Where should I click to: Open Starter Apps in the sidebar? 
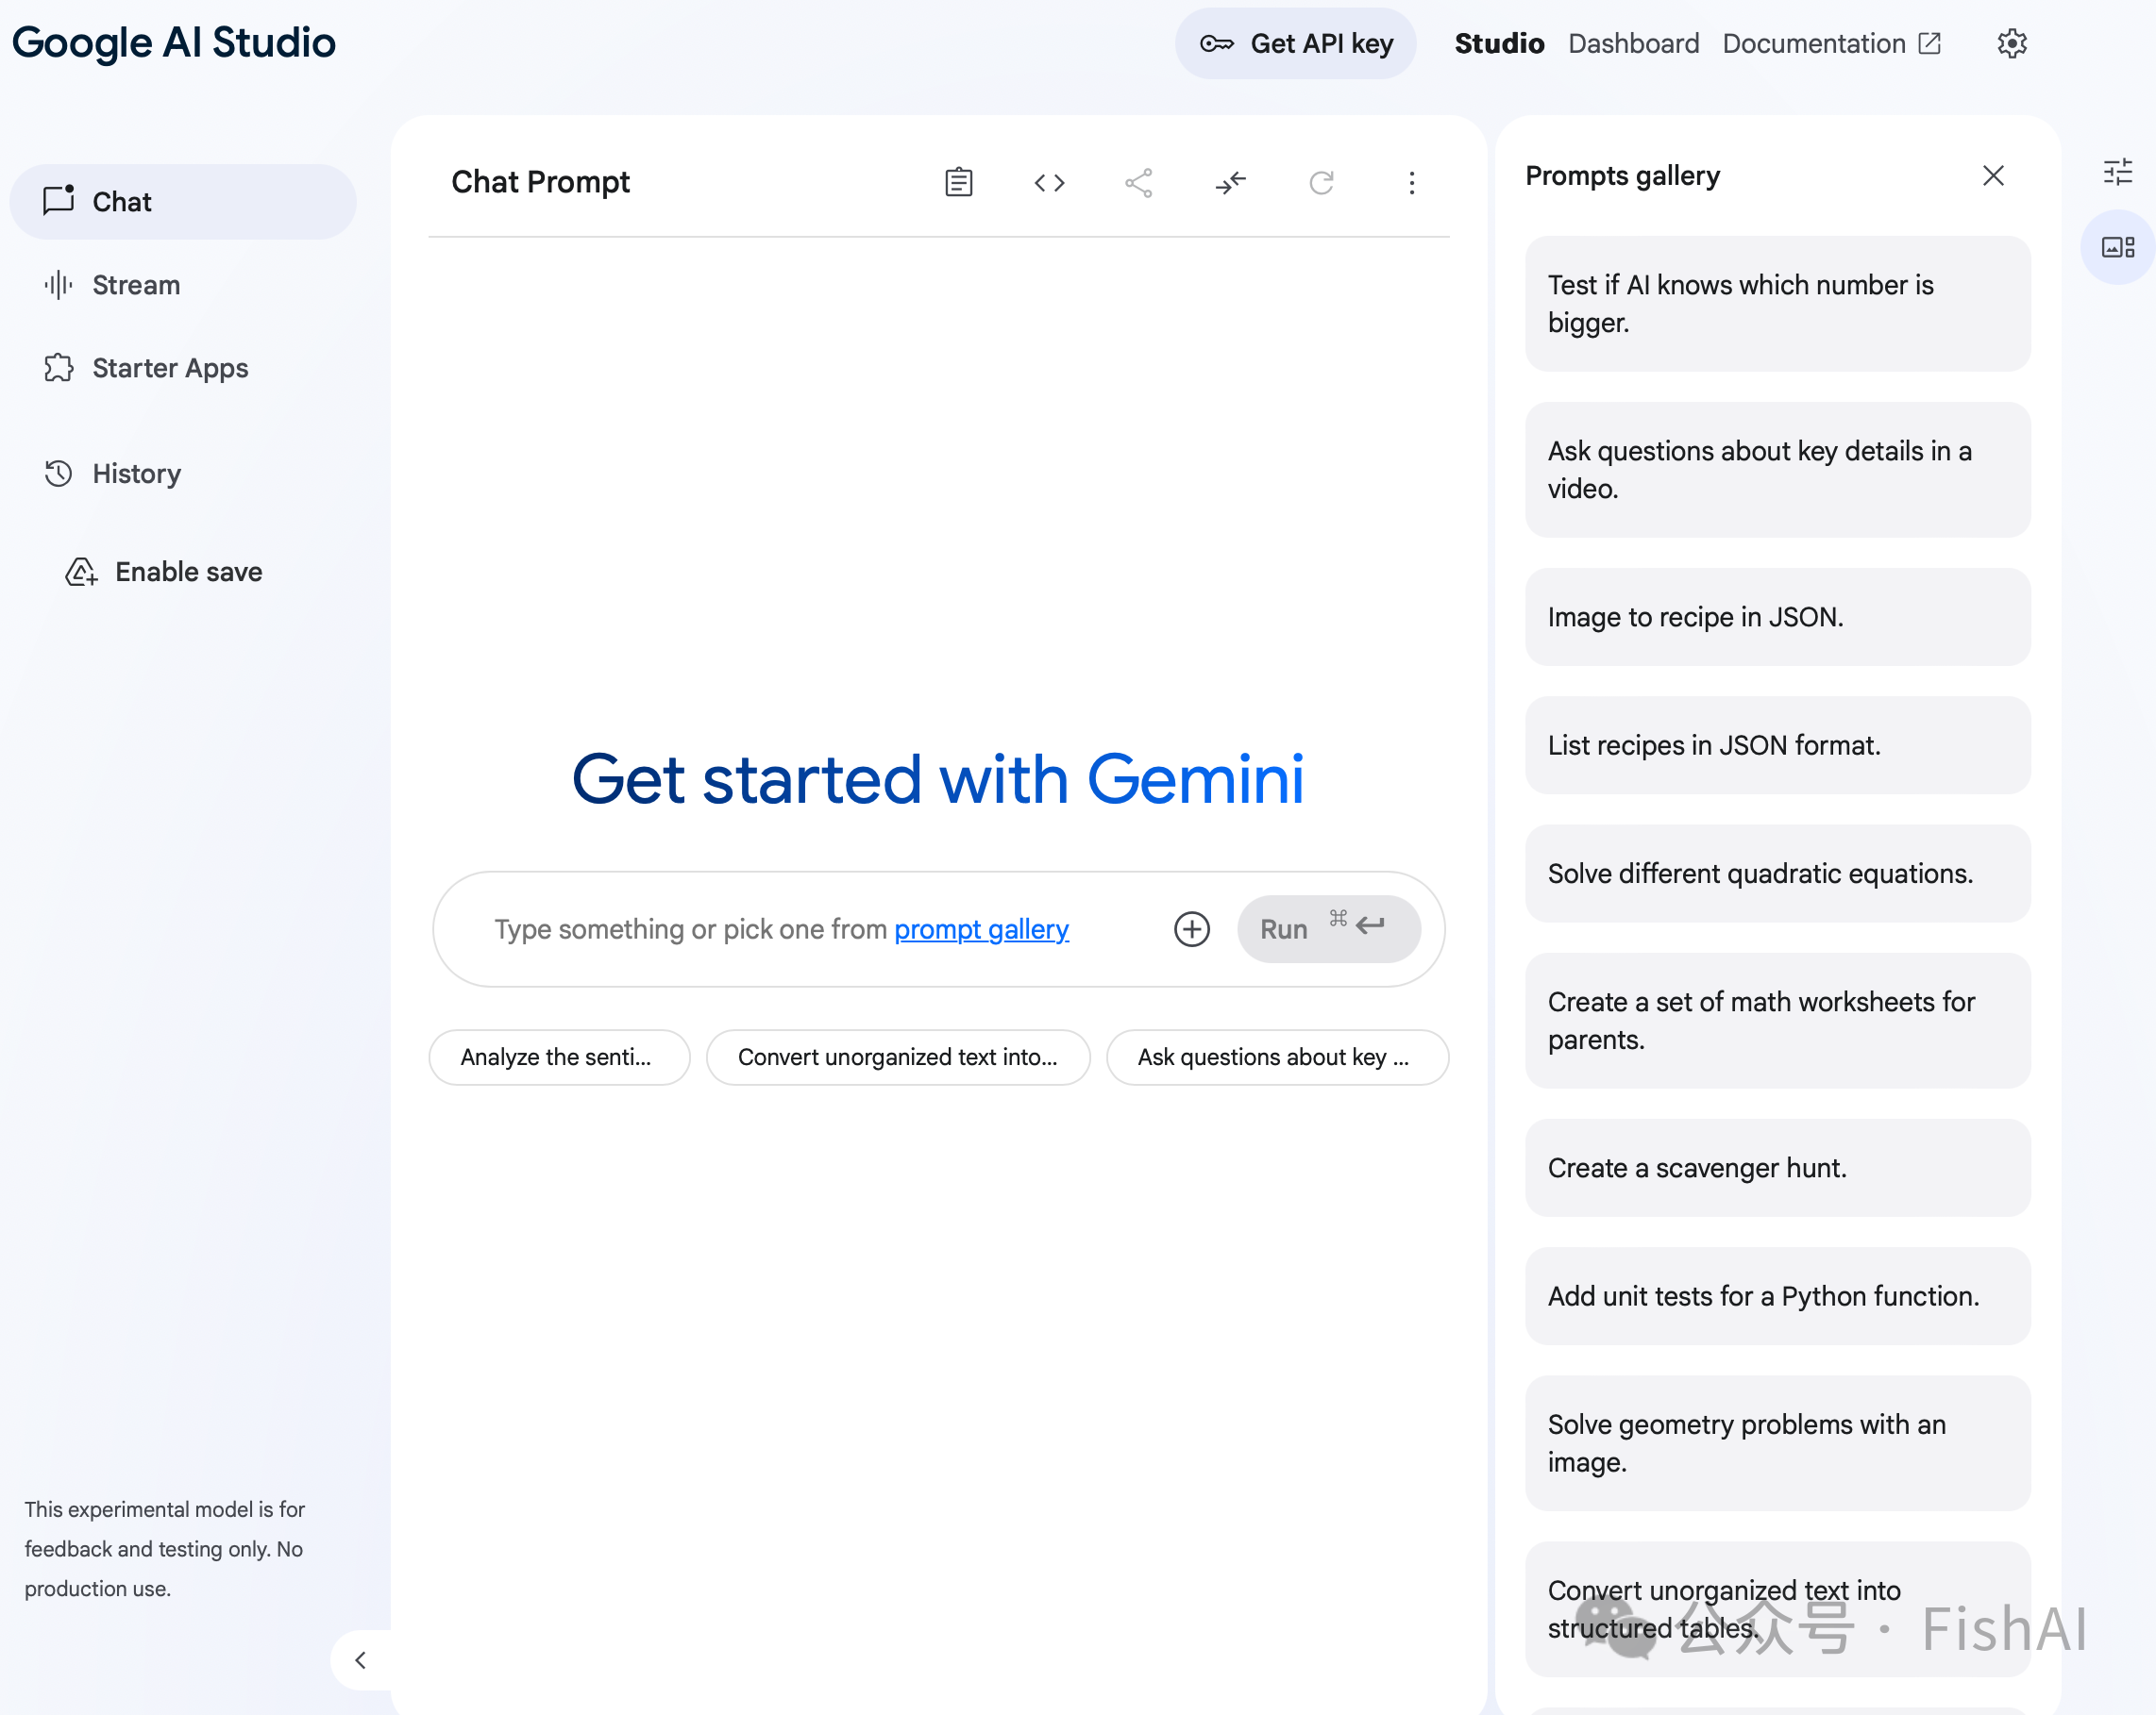183,368
